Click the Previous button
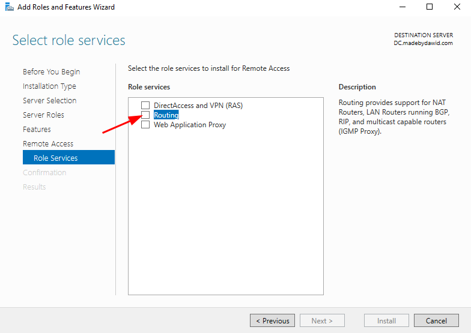 click(x=273, y=320)
